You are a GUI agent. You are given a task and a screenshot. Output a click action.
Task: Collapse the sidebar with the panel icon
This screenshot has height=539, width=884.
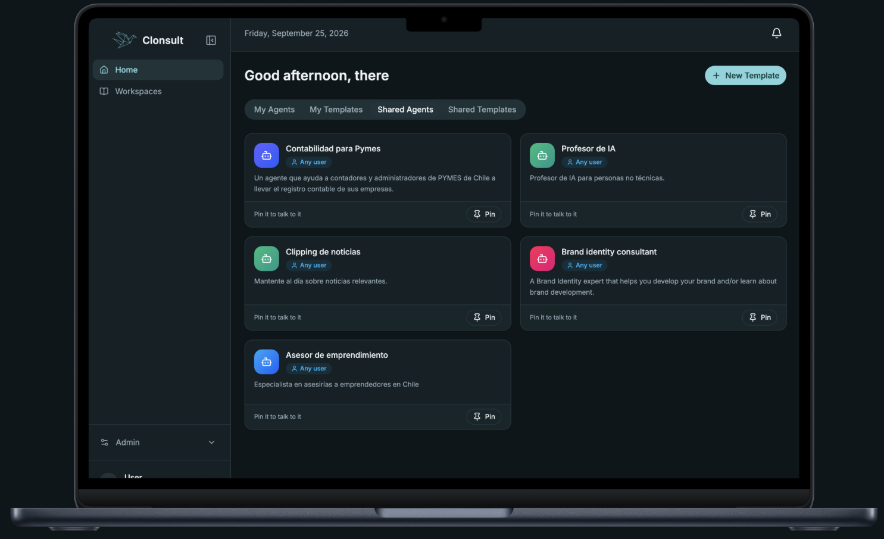(x=211, y=40)
